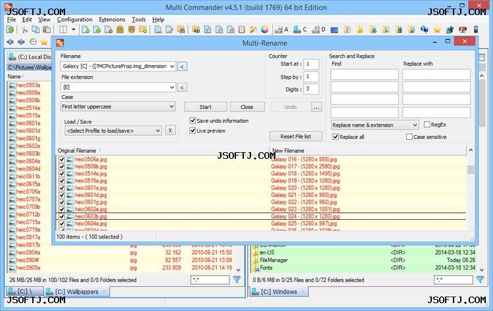Open the Filename pattern dropdown
The width and height of the screenshot is (493, 311).
pos(172,66)
